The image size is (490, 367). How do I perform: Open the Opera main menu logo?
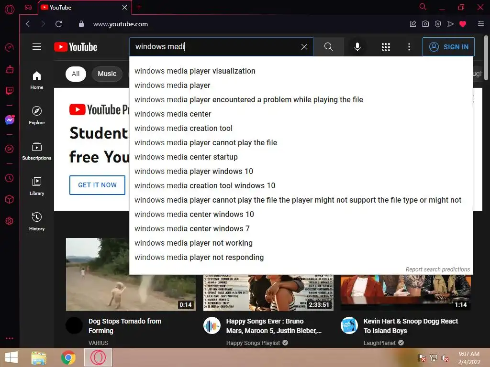pos(10,10)
